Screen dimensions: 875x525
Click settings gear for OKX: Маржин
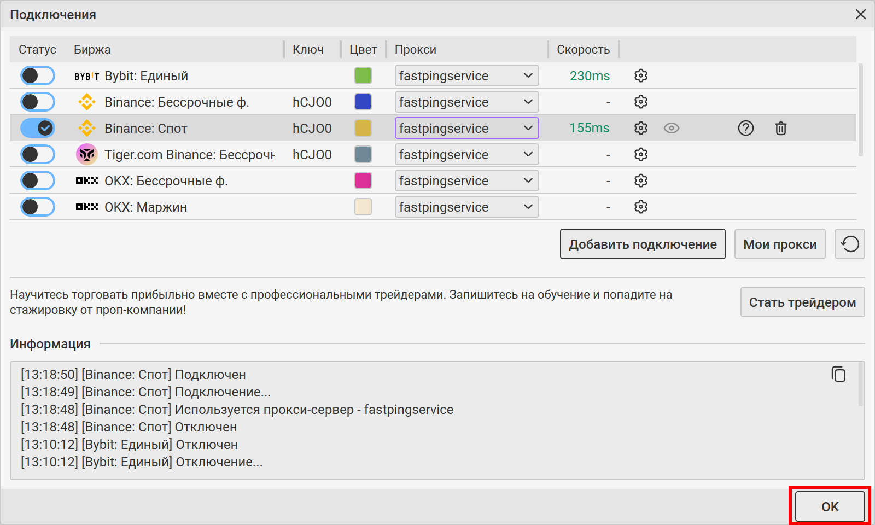coord(641,207)
